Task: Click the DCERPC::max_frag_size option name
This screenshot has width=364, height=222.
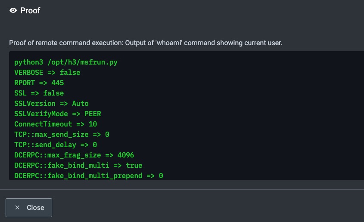Action: pyautogui.click(x=58, y=155)
